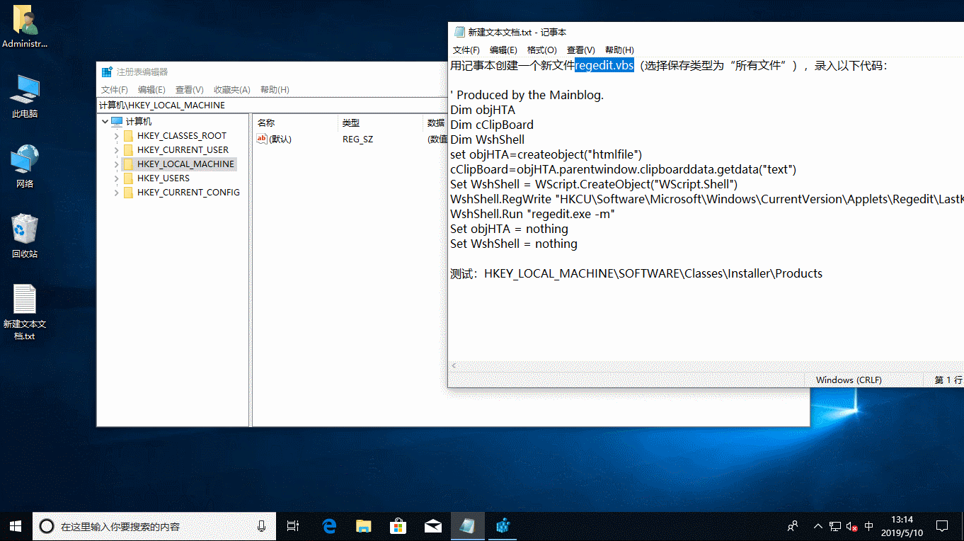Open the 此电脑 desktop icon
964x541 pixels.
coord(25,96)
